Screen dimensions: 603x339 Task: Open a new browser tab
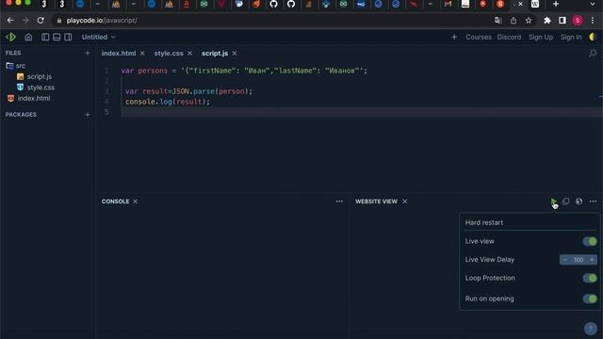click(x=556, y=4)
